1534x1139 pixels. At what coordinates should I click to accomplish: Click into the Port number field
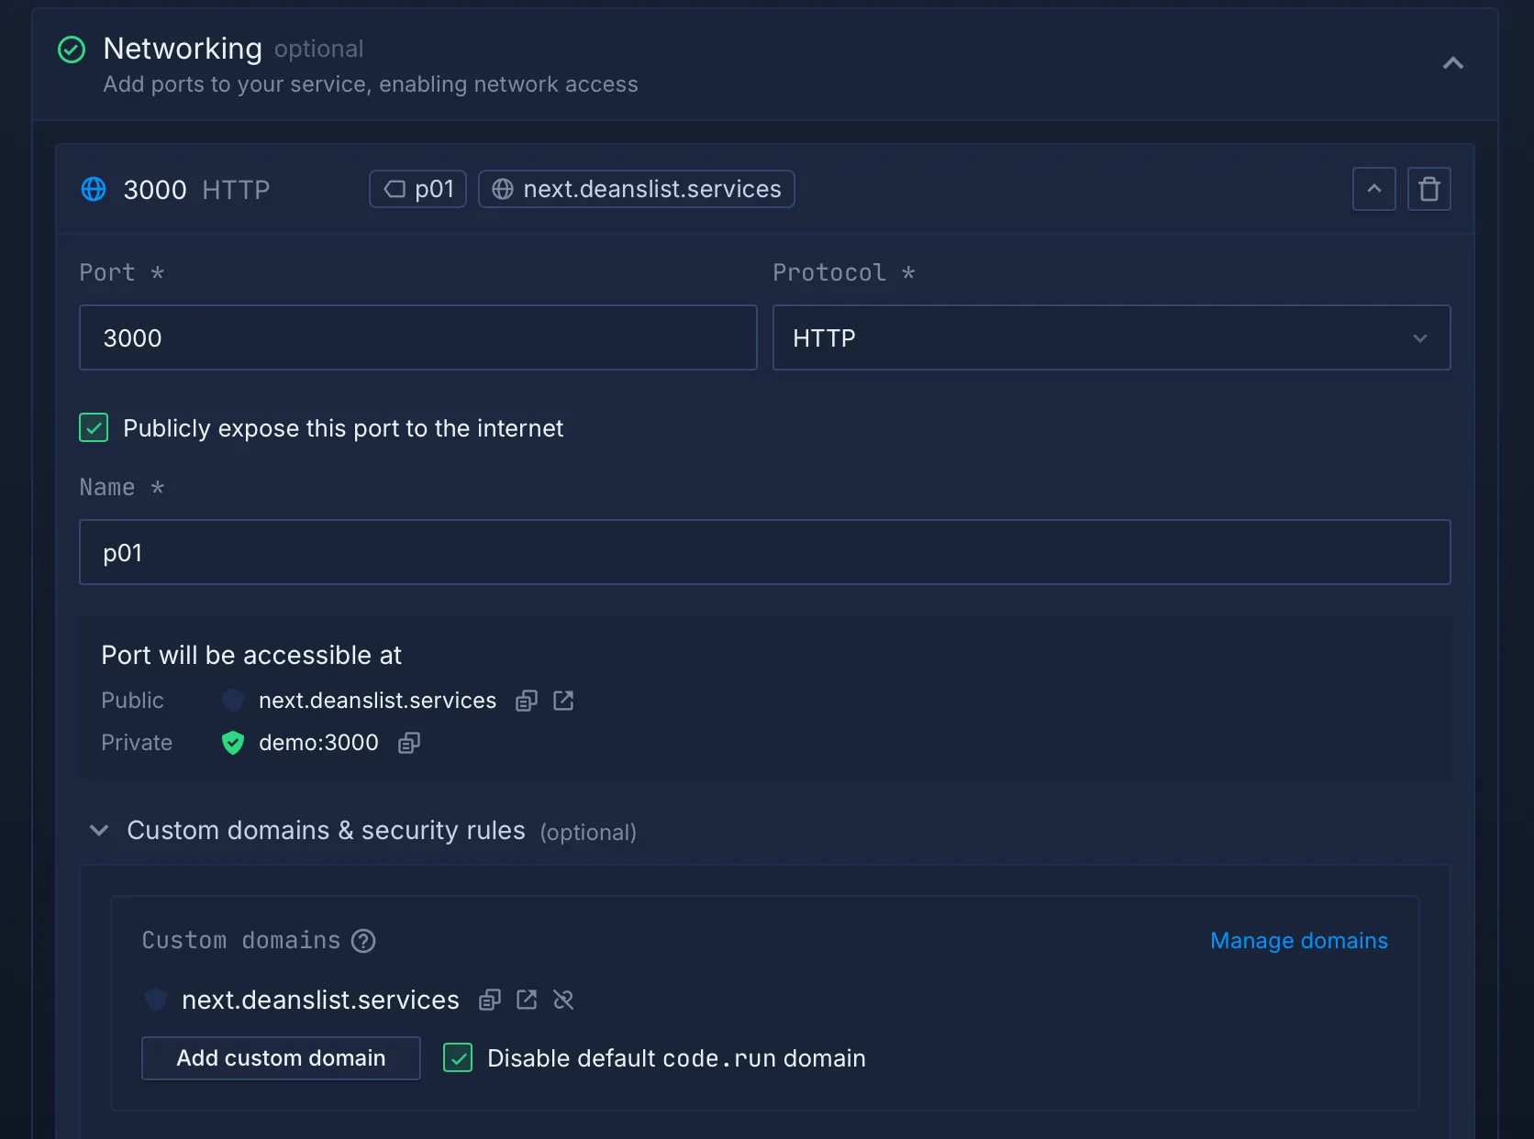pyautogui.click(x=417, y=337)
